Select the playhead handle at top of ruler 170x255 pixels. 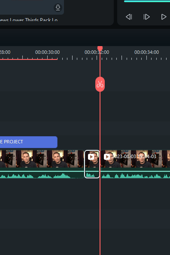[100, 48]
